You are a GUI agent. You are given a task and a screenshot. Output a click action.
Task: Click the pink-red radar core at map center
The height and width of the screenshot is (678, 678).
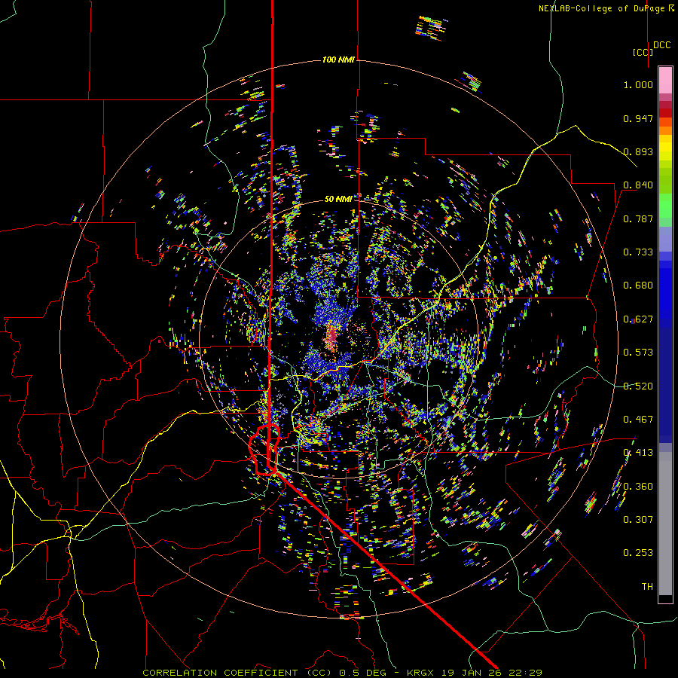332,338
